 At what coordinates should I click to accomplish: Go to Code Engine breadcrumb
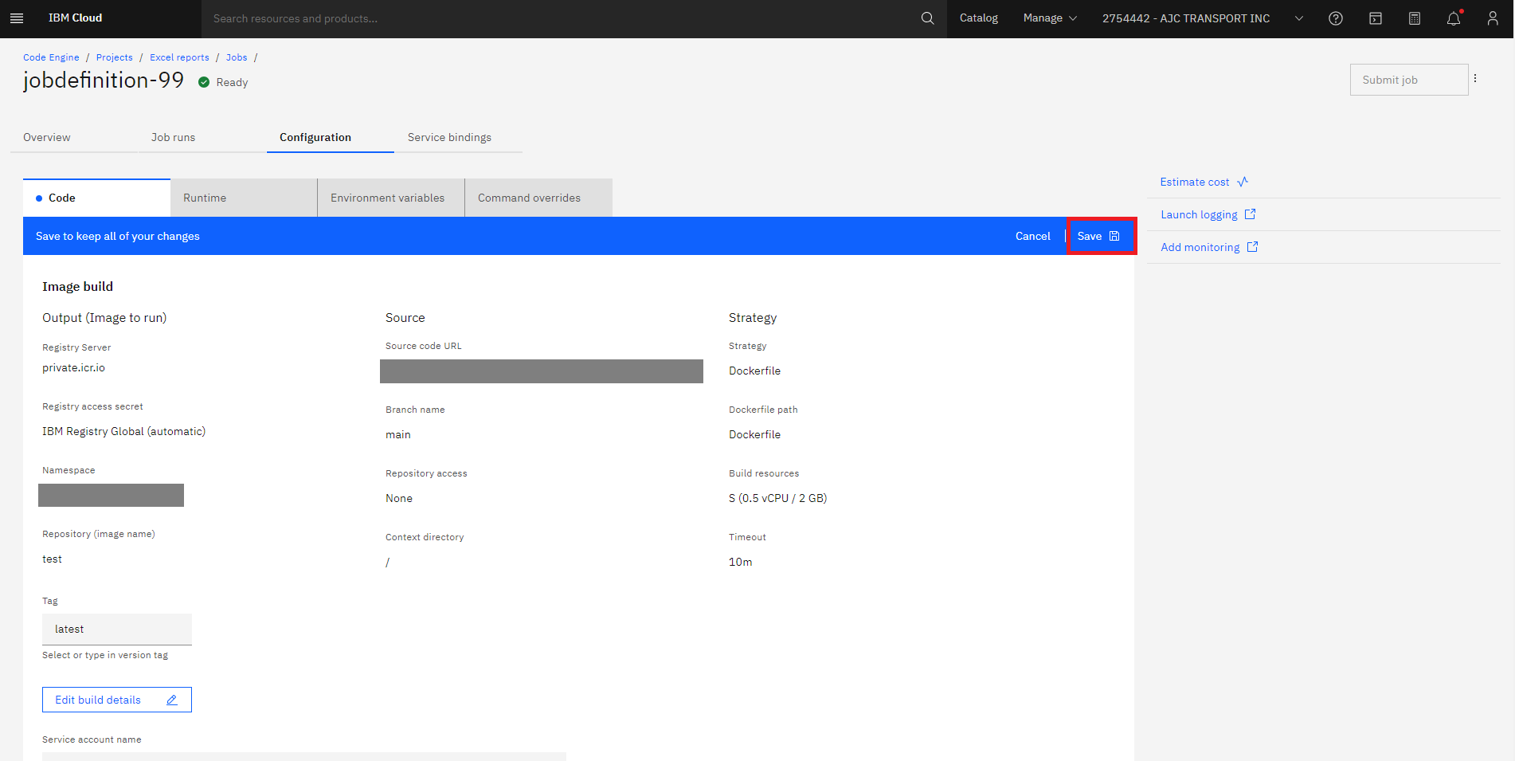(x=51, y=57)
